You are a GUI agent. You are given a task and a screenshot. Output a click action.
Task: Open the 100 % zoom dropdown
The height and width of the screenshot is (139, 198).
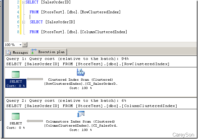[x=20, y=45]
